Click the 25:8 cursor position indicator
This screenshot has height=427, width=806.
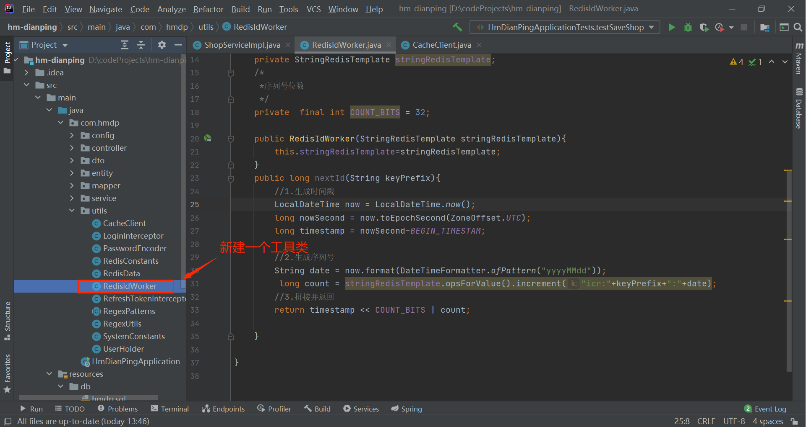click(682, 421)
